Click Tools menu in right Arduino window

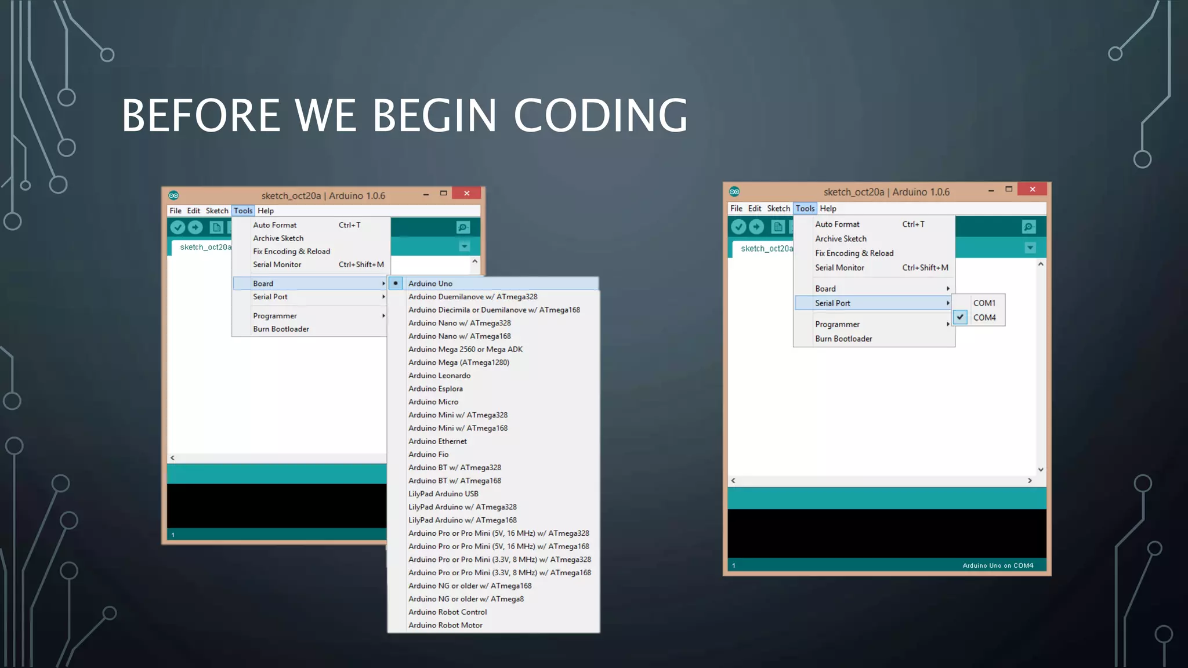tap(805, 209)
